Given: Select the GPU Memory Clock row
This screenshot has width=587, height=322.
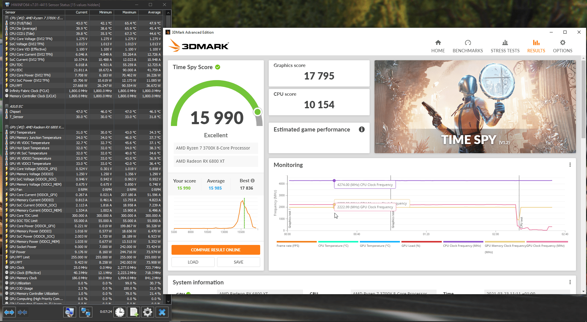Looking at the screenshot, I should tap(83, 278).
